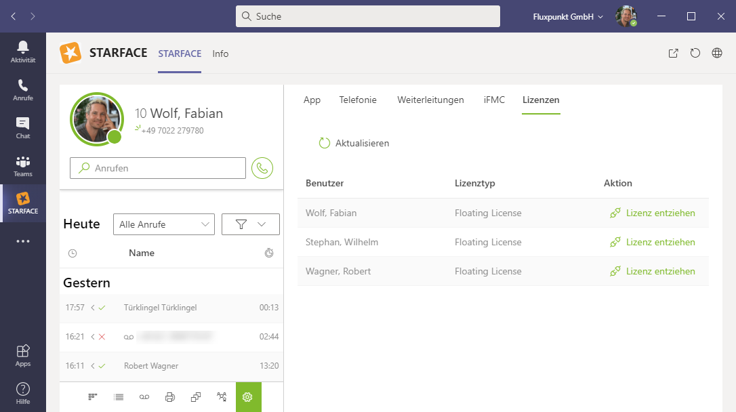Click the Aktion column header

[617, 183]
